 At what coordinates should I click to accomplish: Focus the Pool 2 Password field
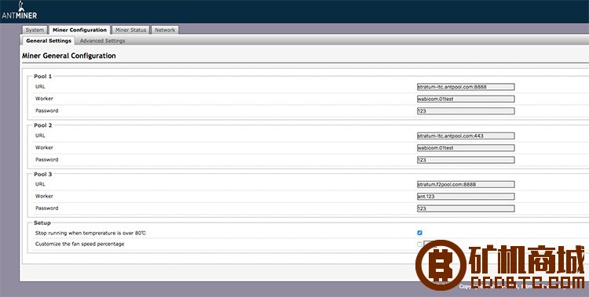(x=466, y=160)
